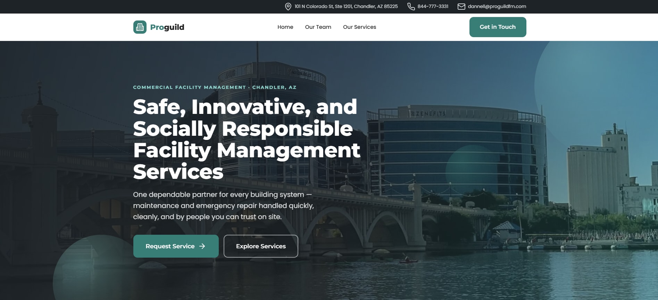
Task: Open Our Services in navigation
Action: pos(360,27)
